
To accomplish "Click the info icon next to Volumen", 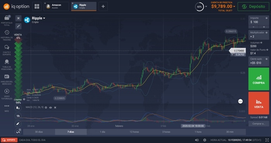I will (261, 43).
